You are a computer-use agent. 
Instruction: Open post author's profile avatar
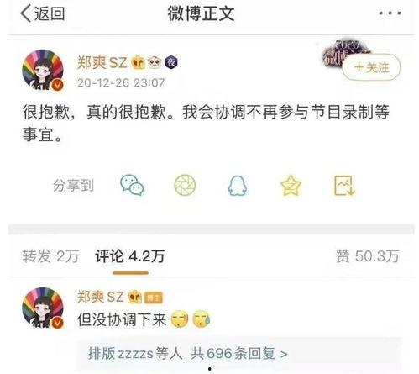coord(43,70)
